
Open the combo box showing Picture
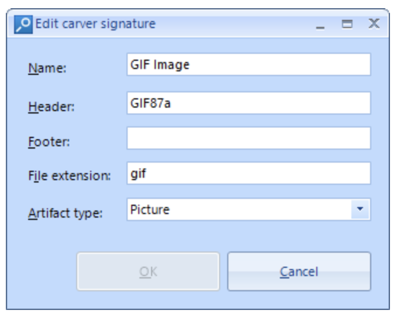(x=249, y=209)
